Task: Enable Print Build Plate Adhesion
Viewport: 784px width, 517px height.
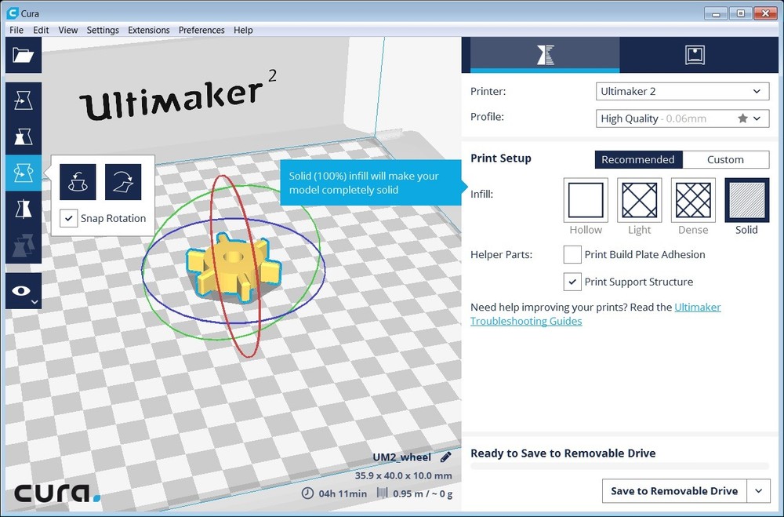Action: pos(572,254)
